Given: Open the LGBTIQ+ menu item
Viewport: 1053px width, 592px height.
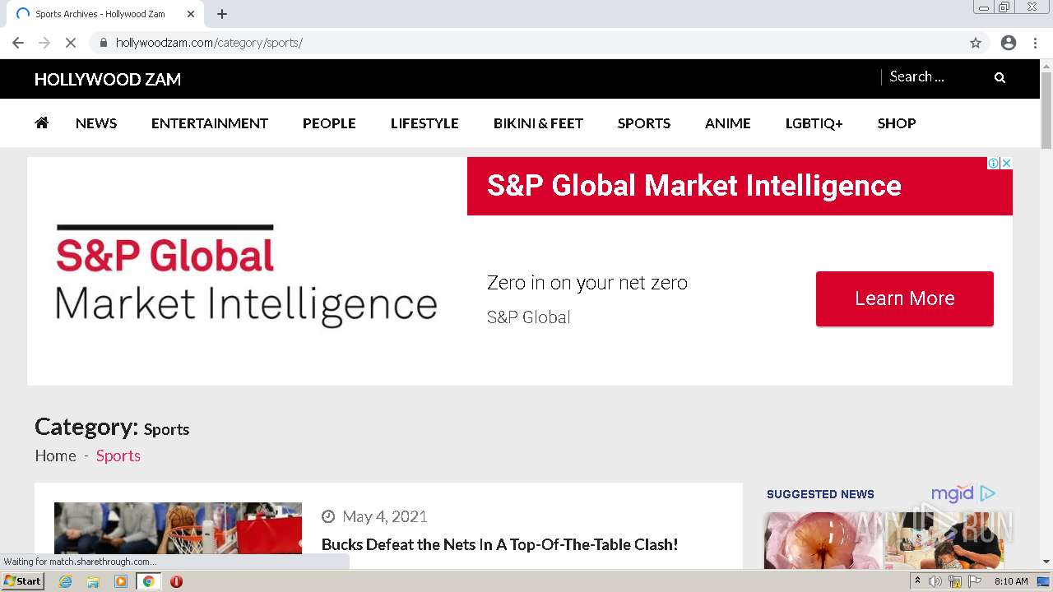Looking at the screenshot, I should pyautogui.click(x=814, y=123).
